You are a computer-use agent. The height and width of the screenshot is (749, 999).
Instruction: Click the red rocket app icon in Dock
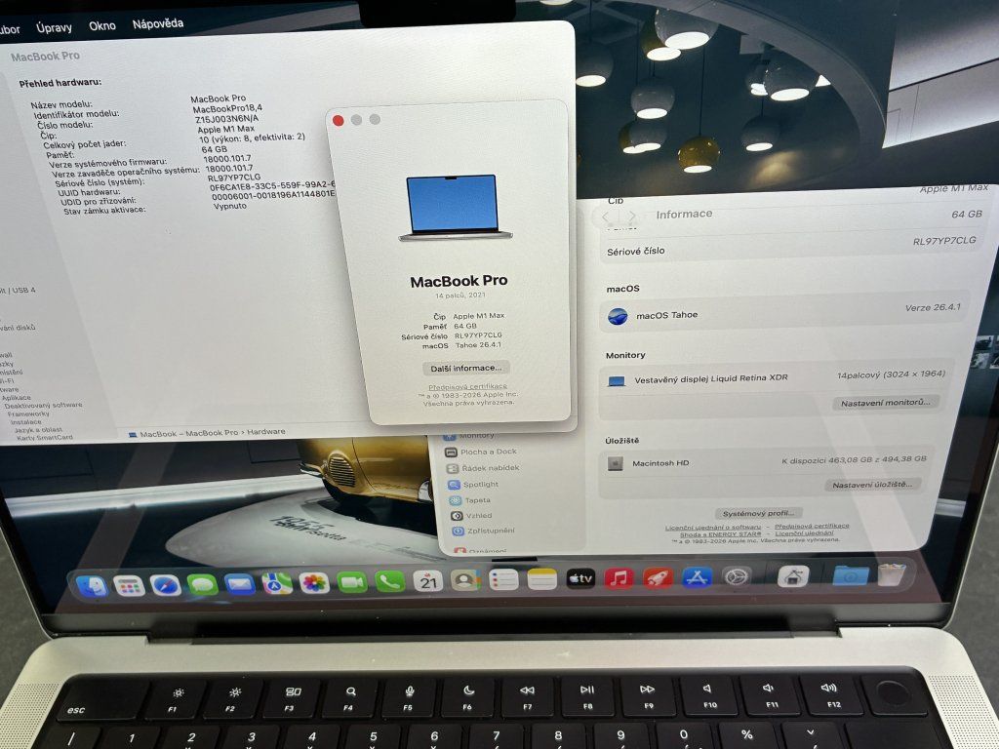click(658, 577)
